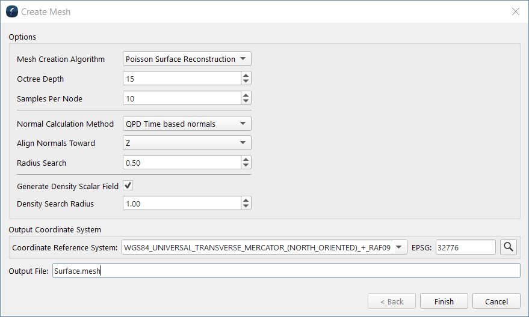Decrease Density Search Radius value
The height and width of the screenshot is (317, 529).
[246, 207]
